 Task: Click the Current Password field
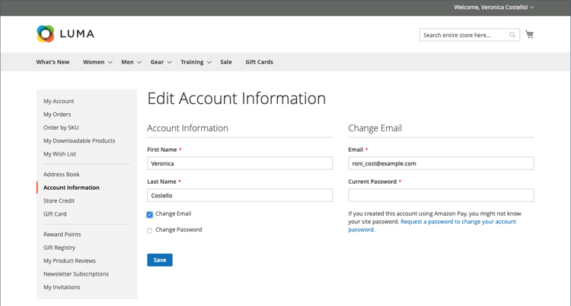[x=441, y=195]
